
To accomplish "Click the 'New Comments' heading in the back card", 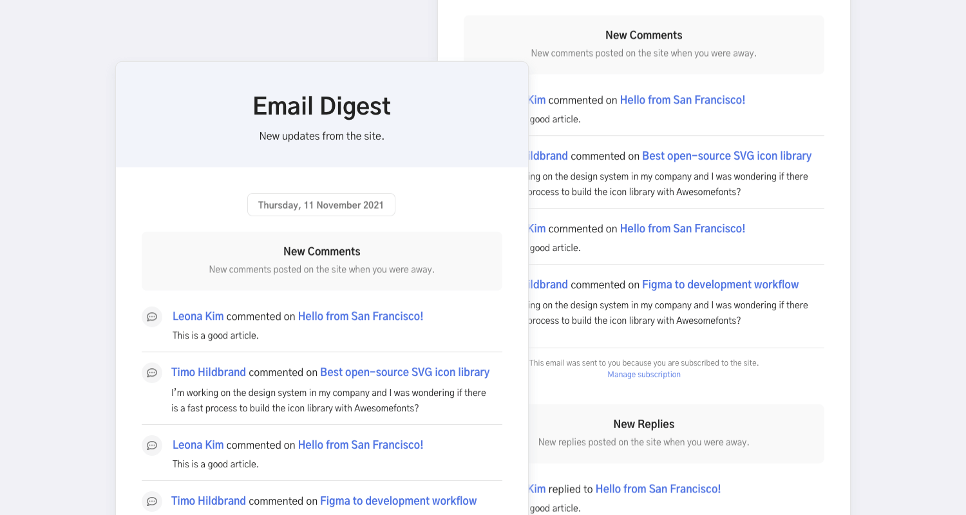I will coord(644,35).
